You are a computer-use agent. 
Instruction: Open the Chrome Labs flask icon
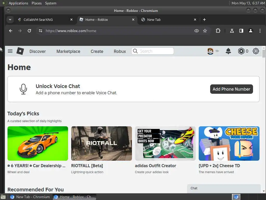(x=232, y=31)
